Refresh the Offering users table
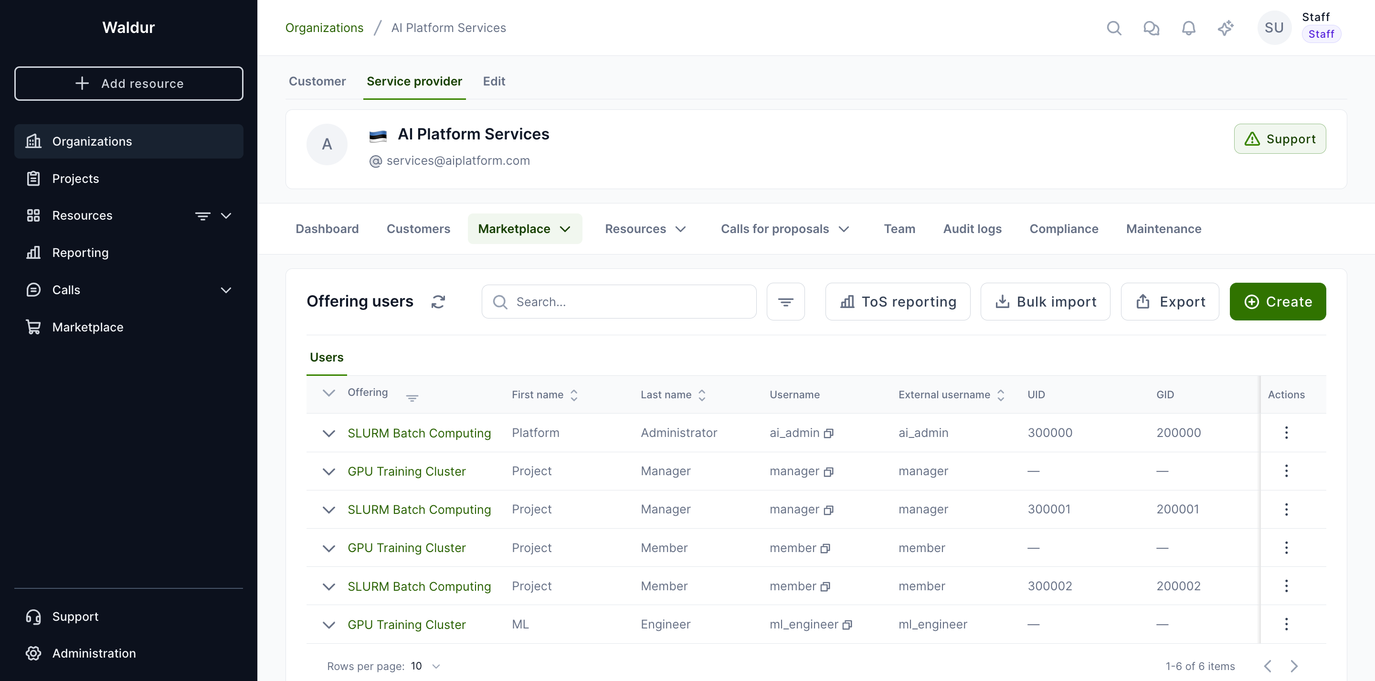Screen dimensions: 1375x681 [438, 302]
